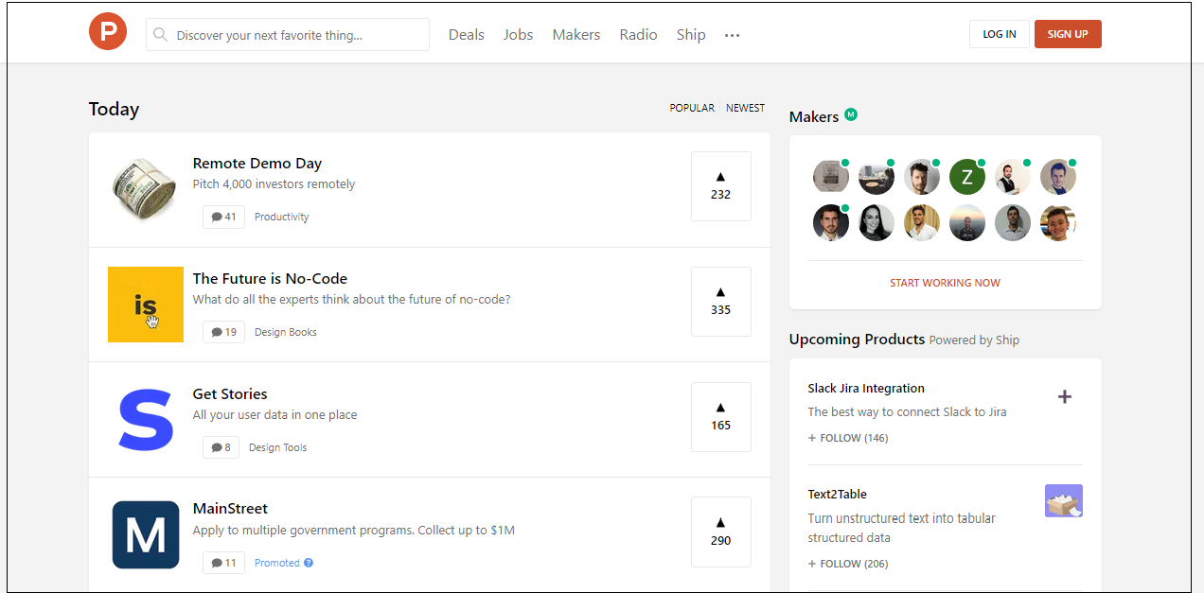Click the Pitch 4,000 investors remotely tagline
The width and height of the screenshot is (1204, 593).
[x=274, y=184]
